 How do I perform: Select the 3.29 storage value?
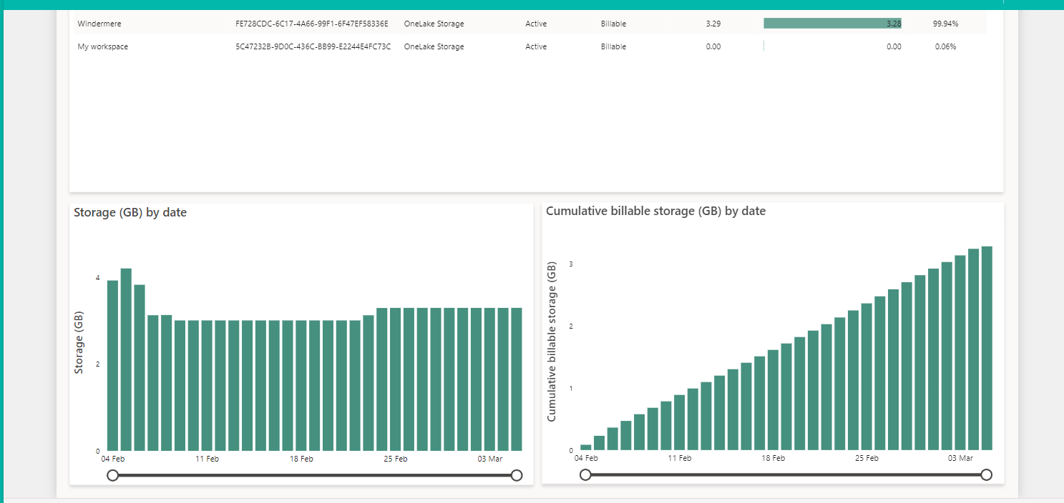(x=713, y=24)
